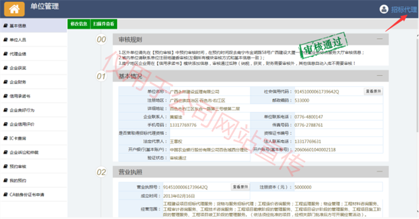This screenshot has height=219, width=419.
Task: Open the 单位人员 sidebar item
Action: click(34, 40)
